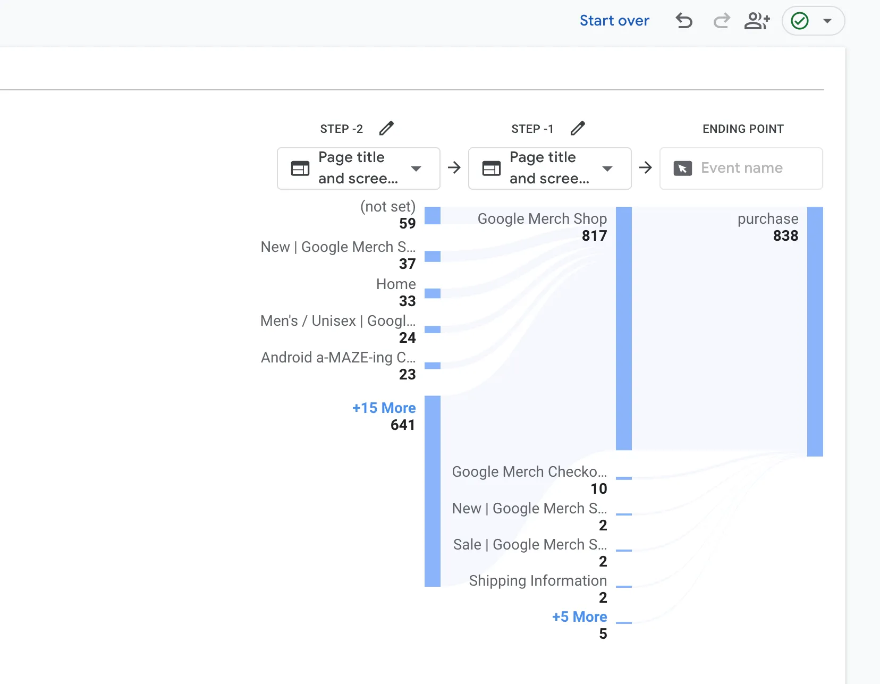The height and width of the screenshot is (684, 880).
Task: Edit STEP -2 with pencil icon
Action: point(386,128)
